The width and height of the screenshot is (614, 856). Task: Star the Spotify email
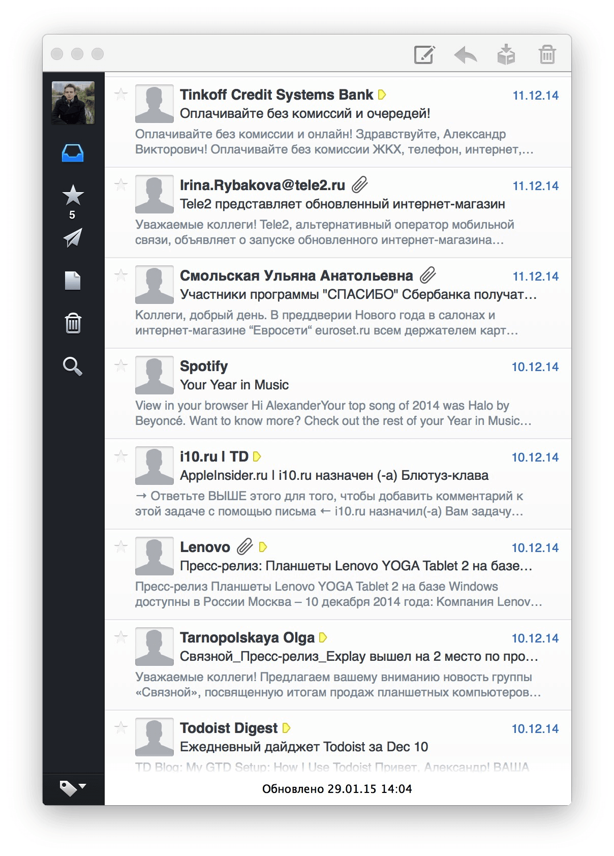pyautogui.click(x=121, y=366)
